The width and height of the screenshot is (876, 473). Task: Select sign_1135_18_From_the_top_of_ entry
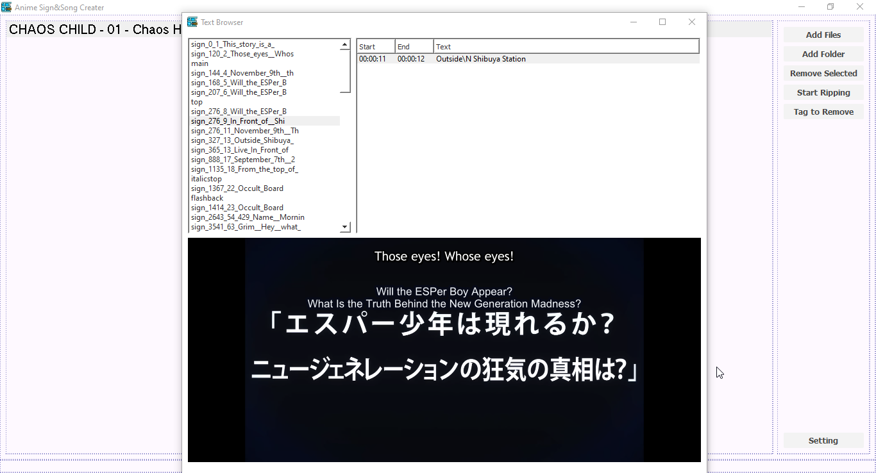pyautogui.click(x=264, y=169)
